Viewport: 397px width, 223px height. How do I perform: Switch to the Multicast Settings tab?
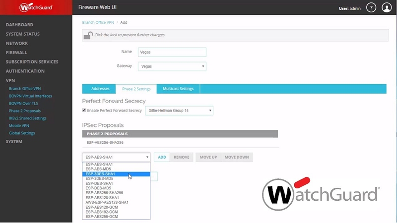click(x=178, y=89)
